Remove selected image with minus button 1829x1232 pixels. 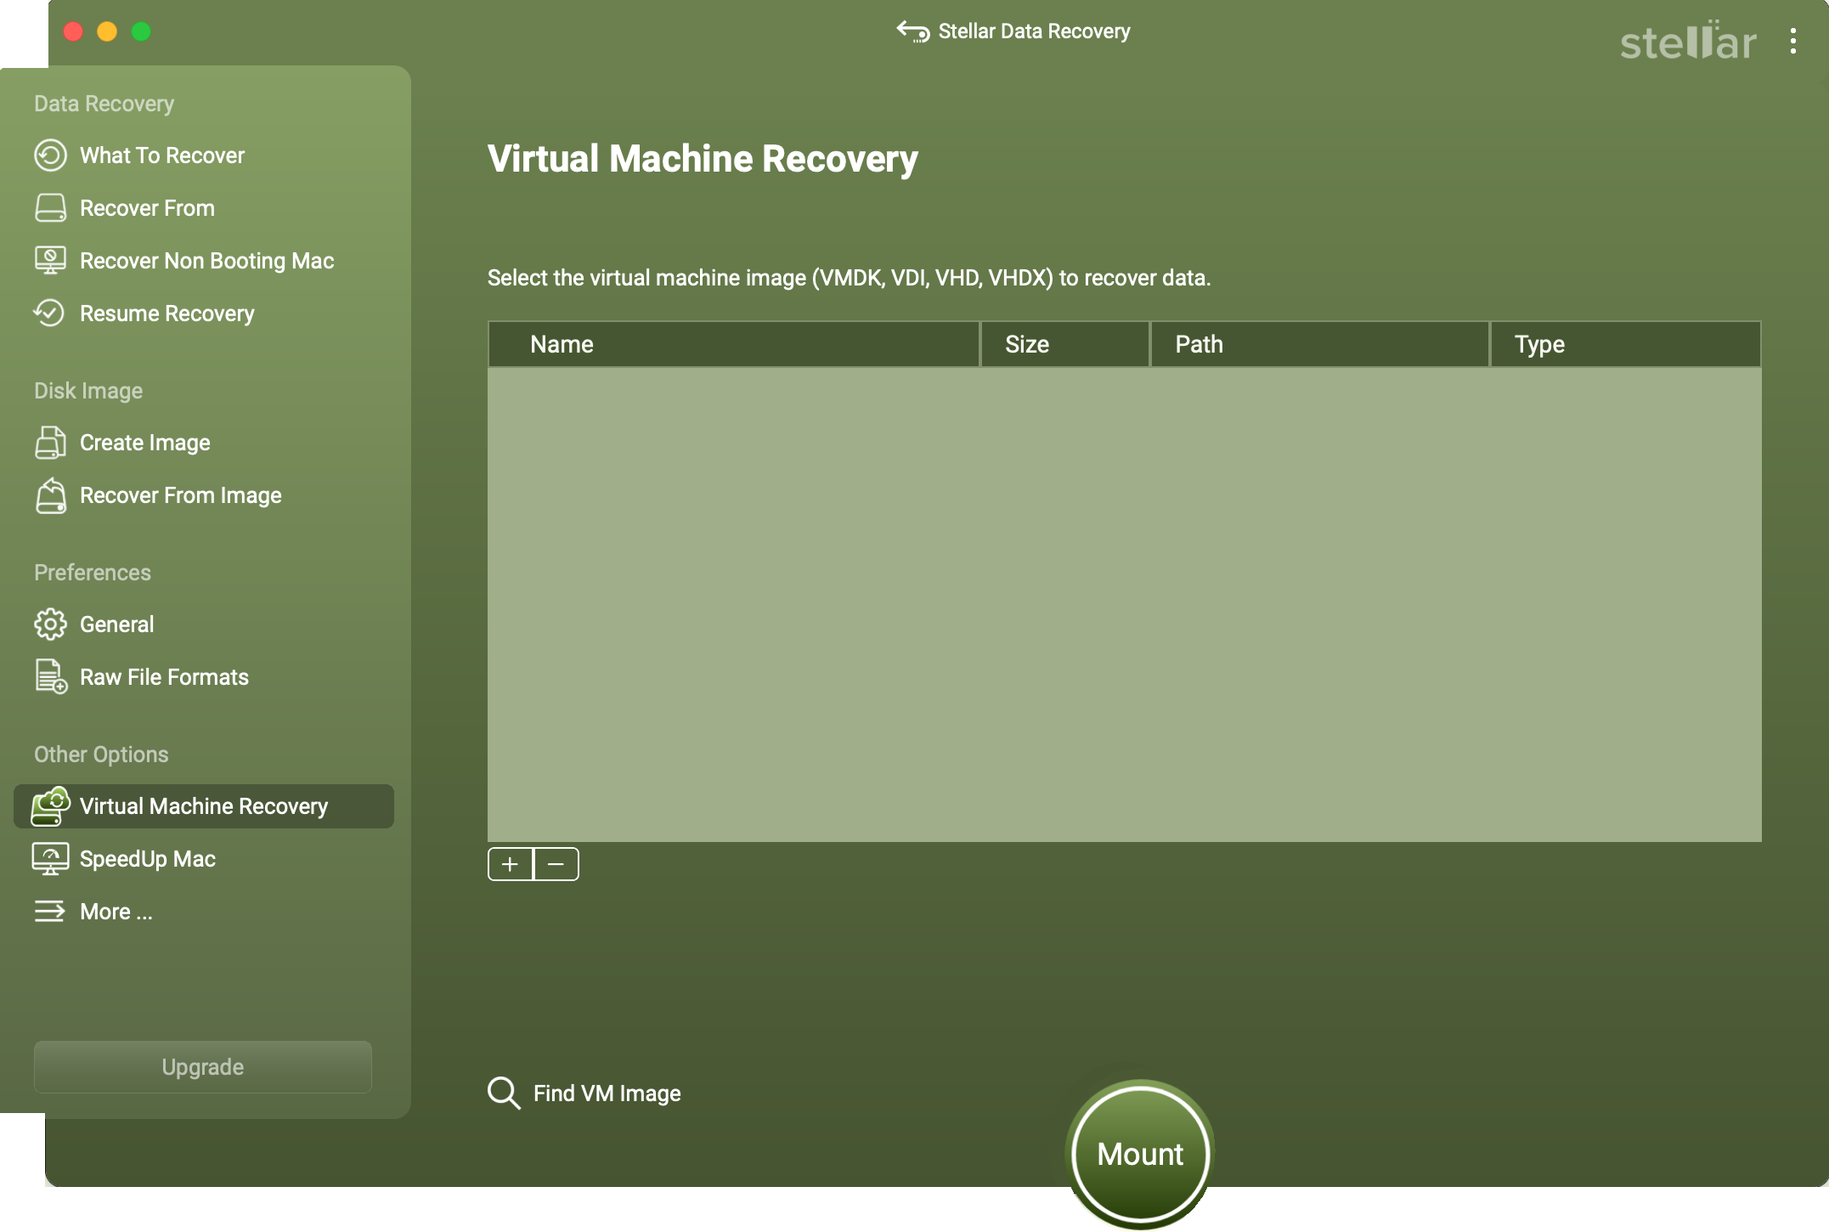[x=556, y=864]
